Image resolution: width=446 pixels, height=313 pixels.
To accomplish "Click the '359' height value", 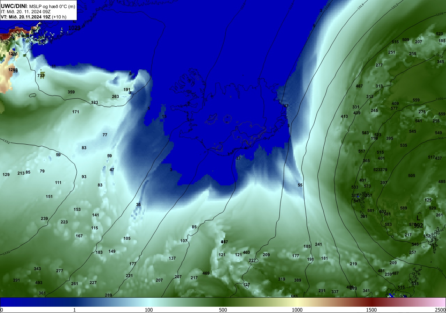I will pos(71,92).
